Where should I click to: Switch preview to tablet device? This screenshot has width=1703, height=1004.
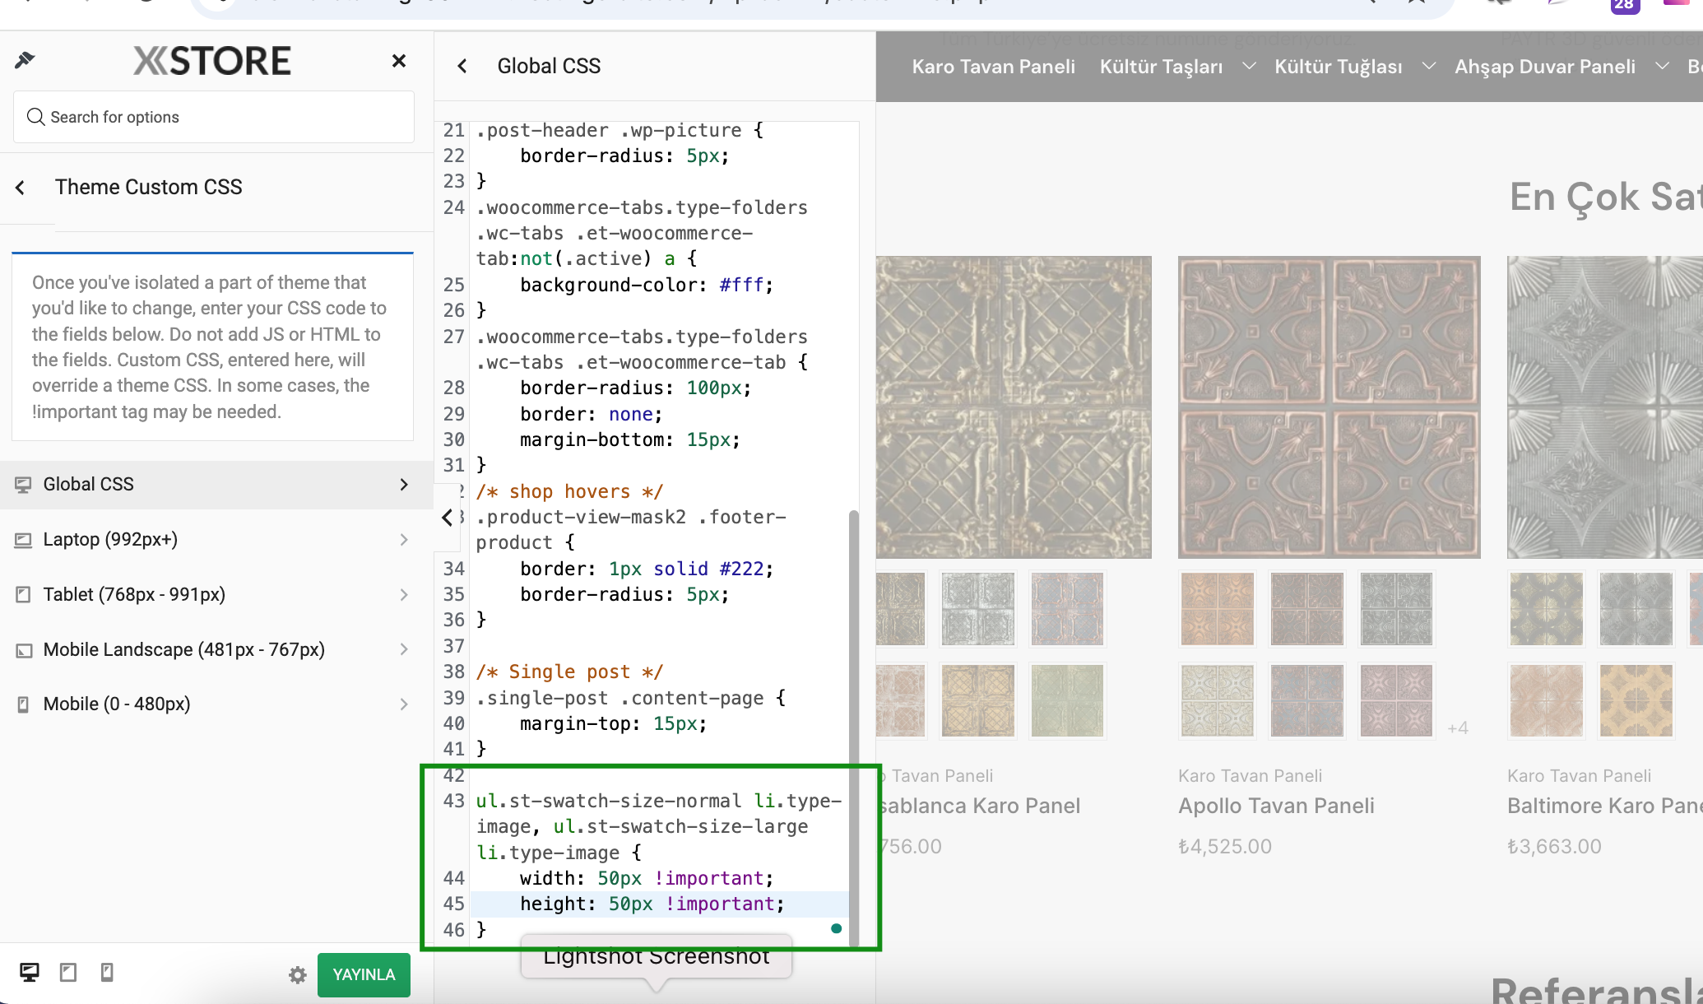coord(68,973)
